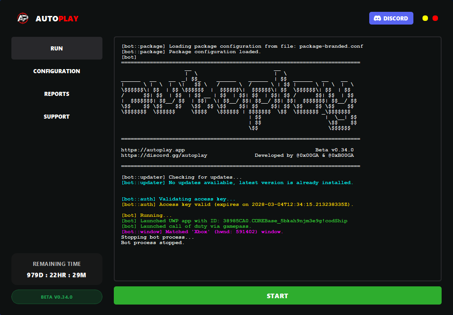
Task: Click the REMAINING TIME label
Action: [56, 264]
